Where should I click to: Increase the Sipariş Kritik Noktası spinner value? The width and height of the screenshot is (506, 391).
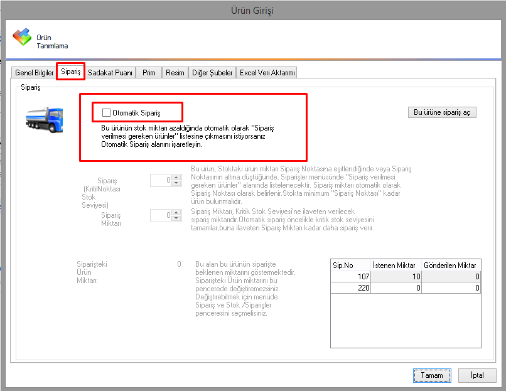(176, 178)
